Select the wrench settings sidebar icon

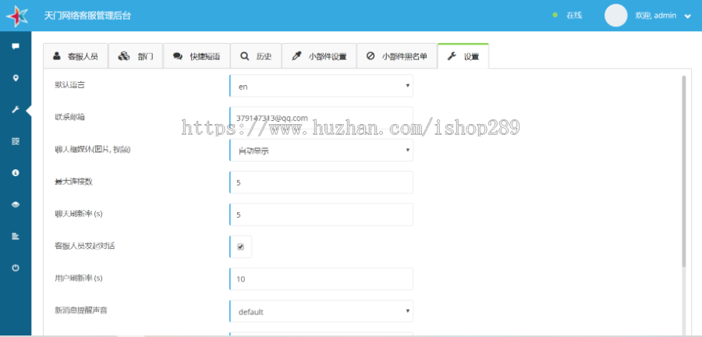16,110
